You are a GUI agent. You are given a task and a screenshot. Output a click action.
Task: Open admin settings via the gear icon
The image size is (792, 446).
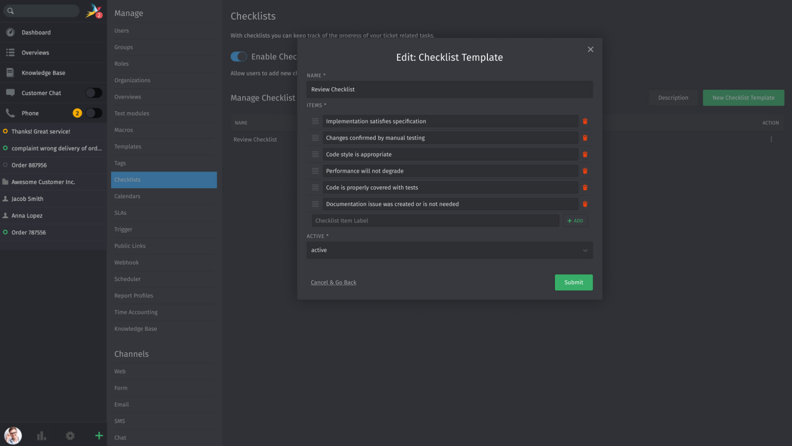point(70,435)
